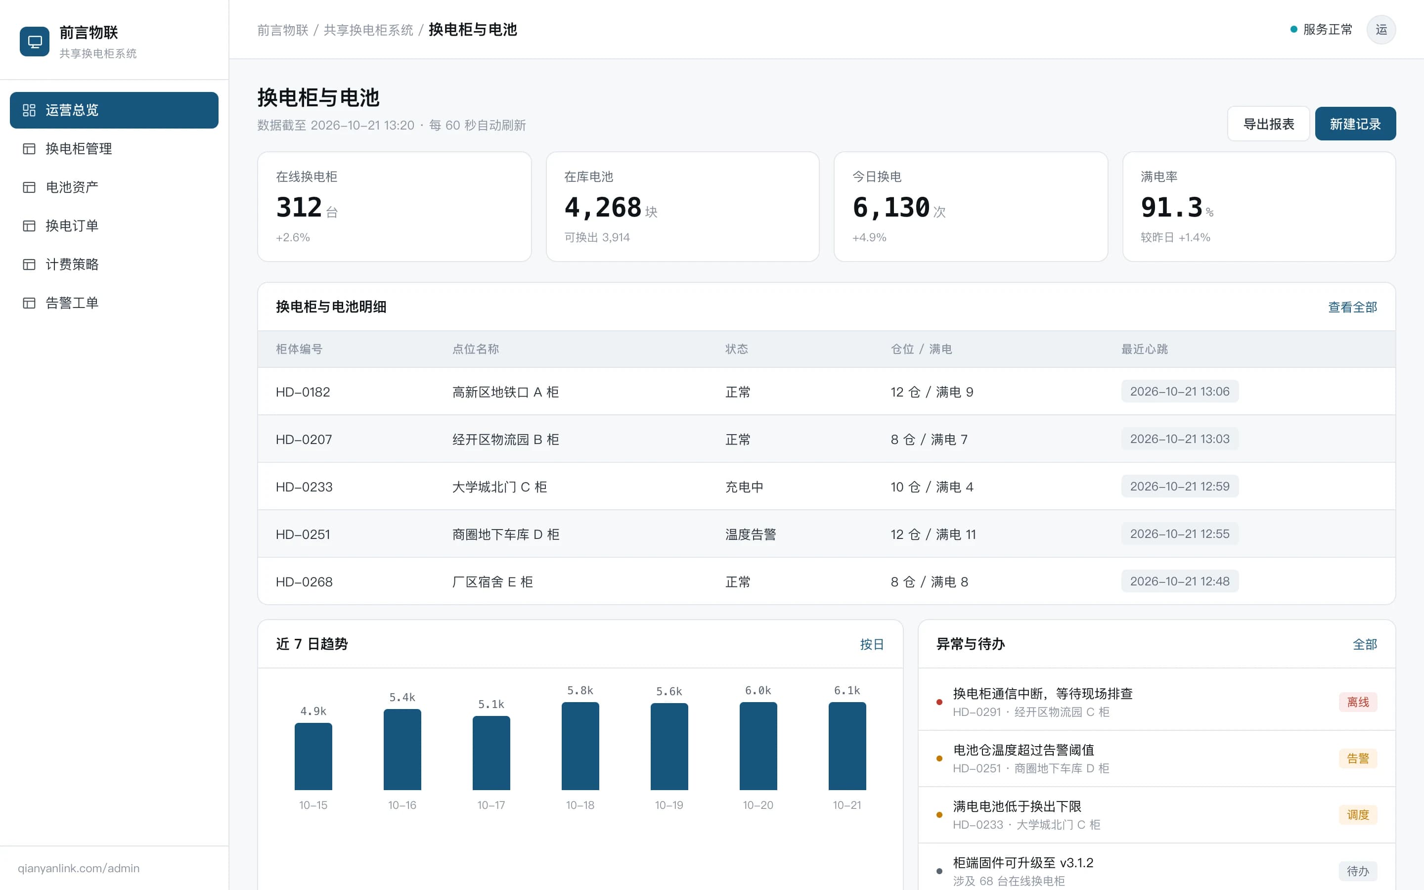Click 温度告警 status in the table
The image size is (1424, 890).
point(750,534)
